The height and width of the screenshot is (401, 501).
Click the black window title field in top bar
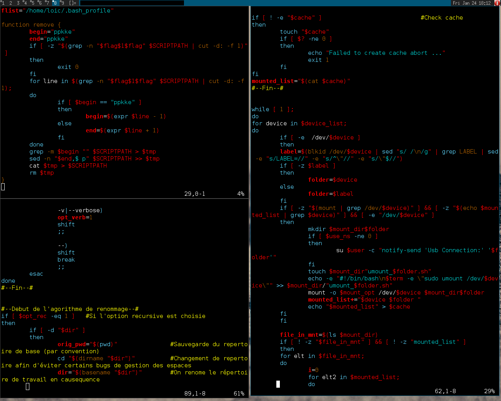[132, 3]
